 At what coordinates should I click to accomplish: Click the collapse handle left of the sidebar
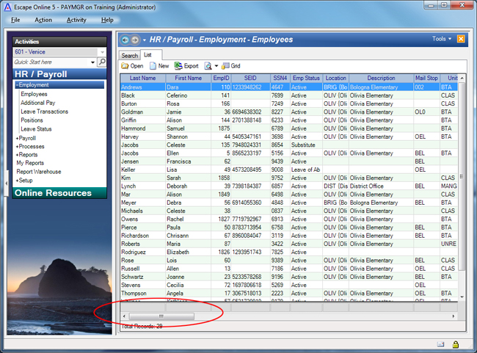coord(6,183)
